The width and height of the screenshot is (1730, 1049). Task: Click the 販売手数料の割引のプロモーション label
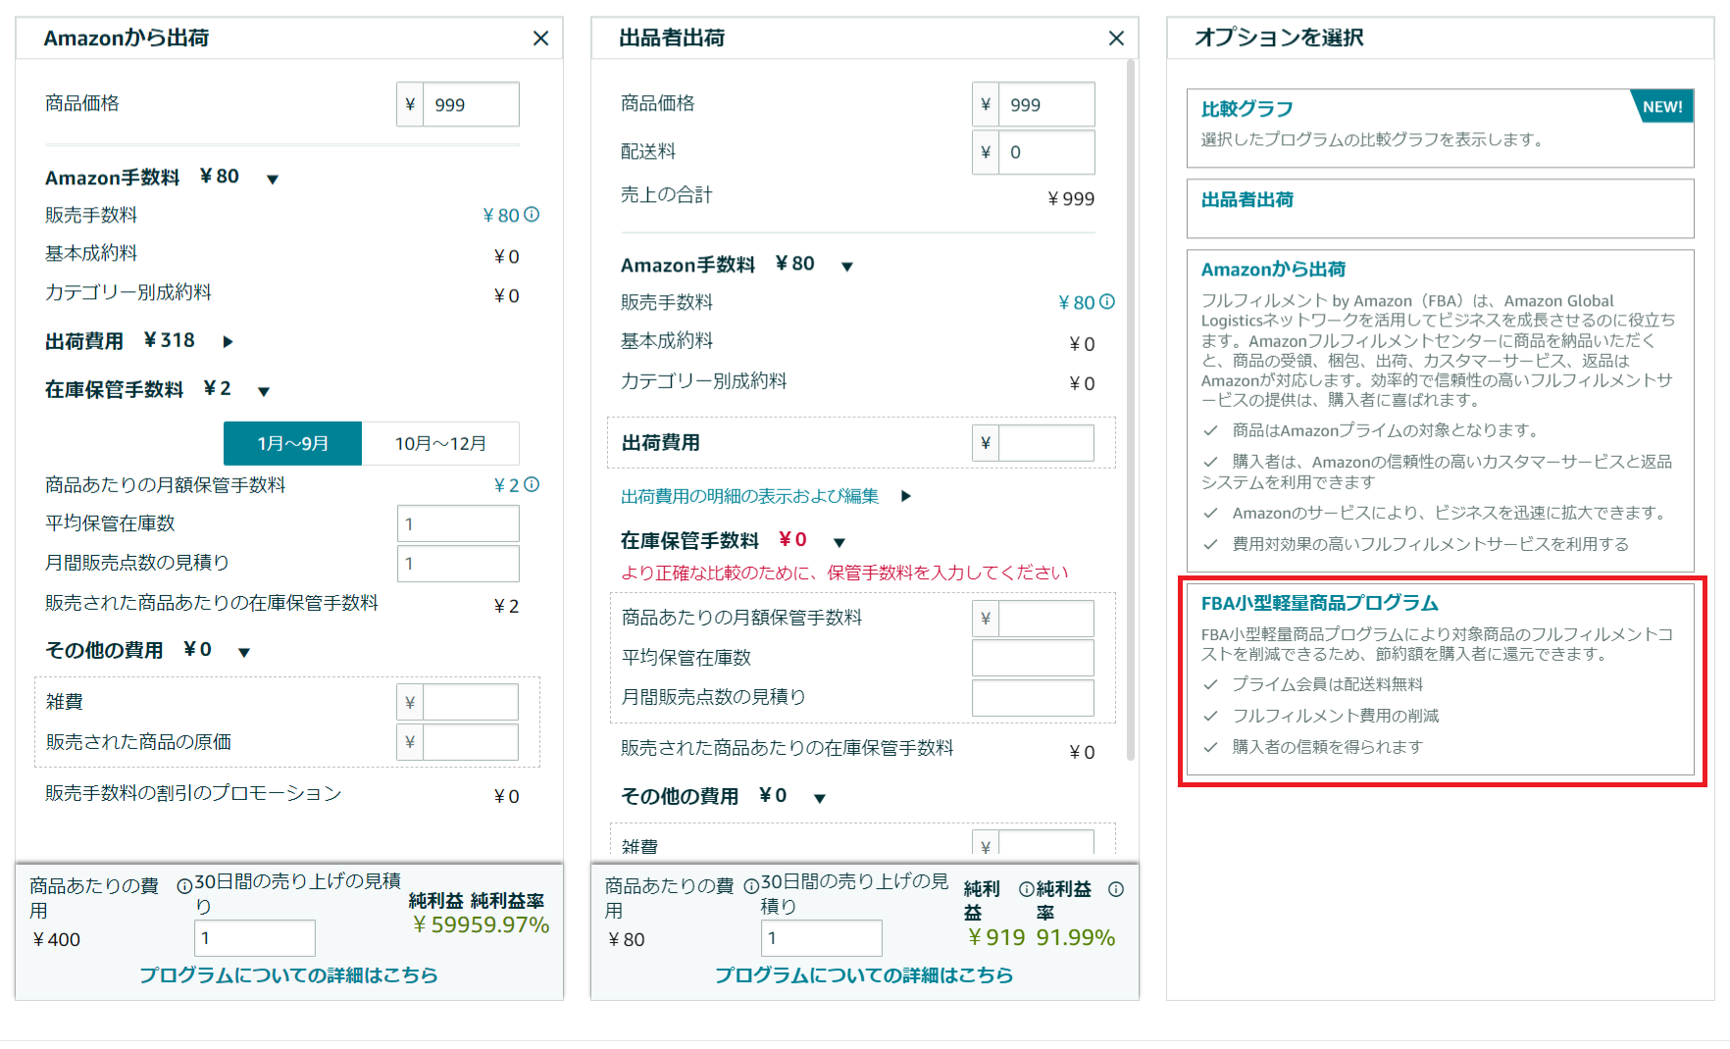click(193, 793)
